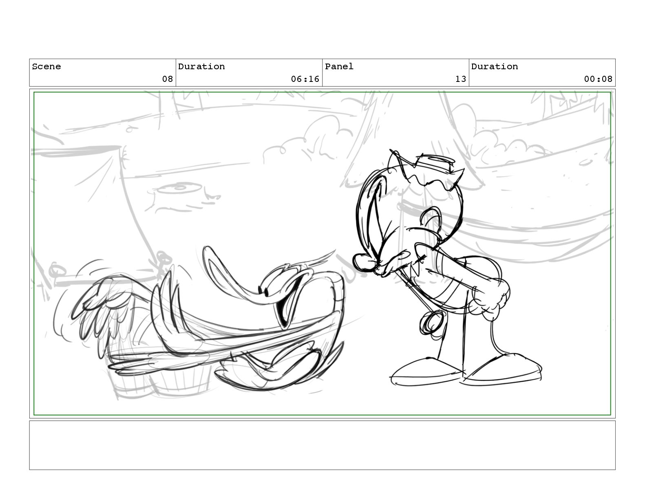Viewport: 645px width, 499px height.
Task: Click the scene duration value 06:16
Action: pyautogui.click(x=305, y=79)
